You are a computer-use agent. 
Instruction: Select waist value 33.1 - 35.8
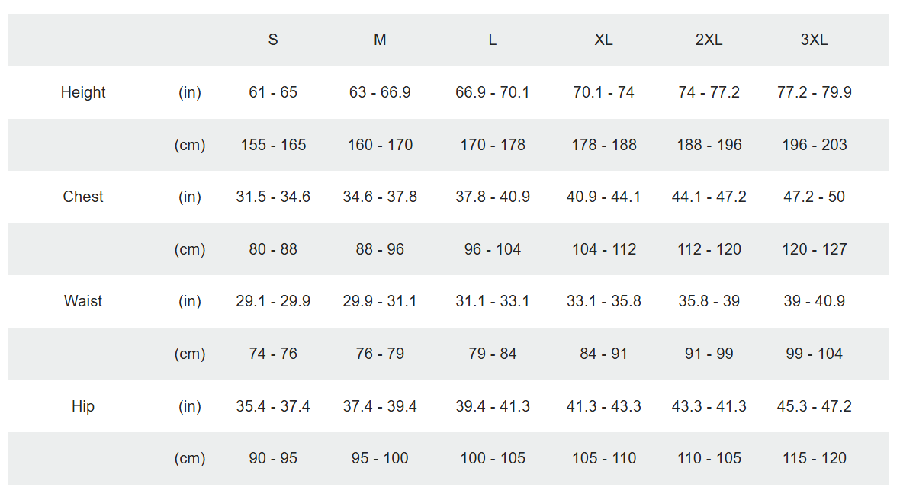pyautogui.click(x=603, y=301)
